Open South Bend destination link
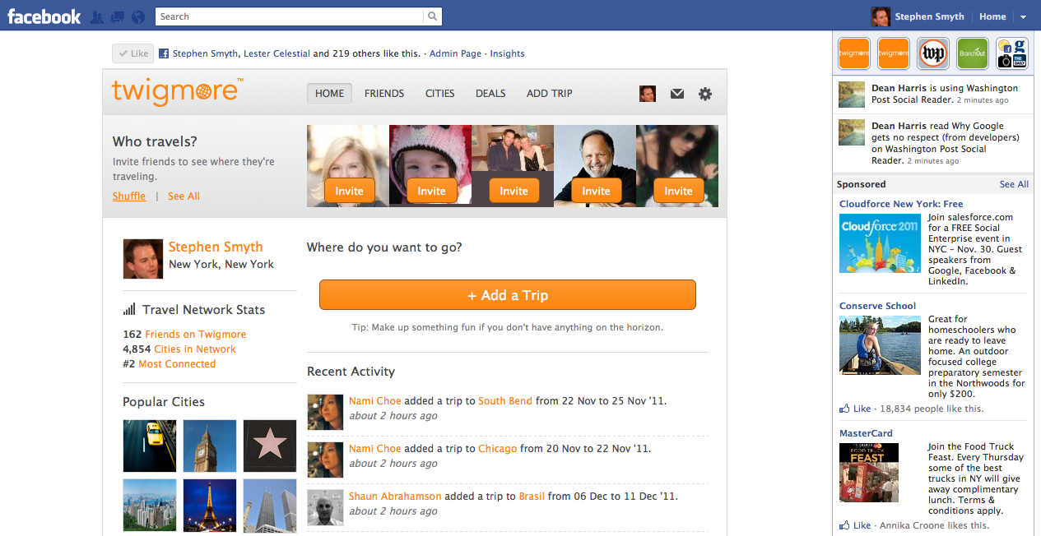1041x536 pixels. [505, 401]
